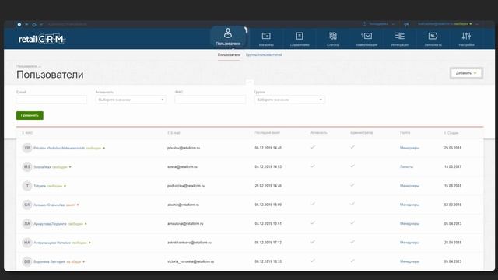Click email aleshin@retailcrm.ru

click(184, 205)
